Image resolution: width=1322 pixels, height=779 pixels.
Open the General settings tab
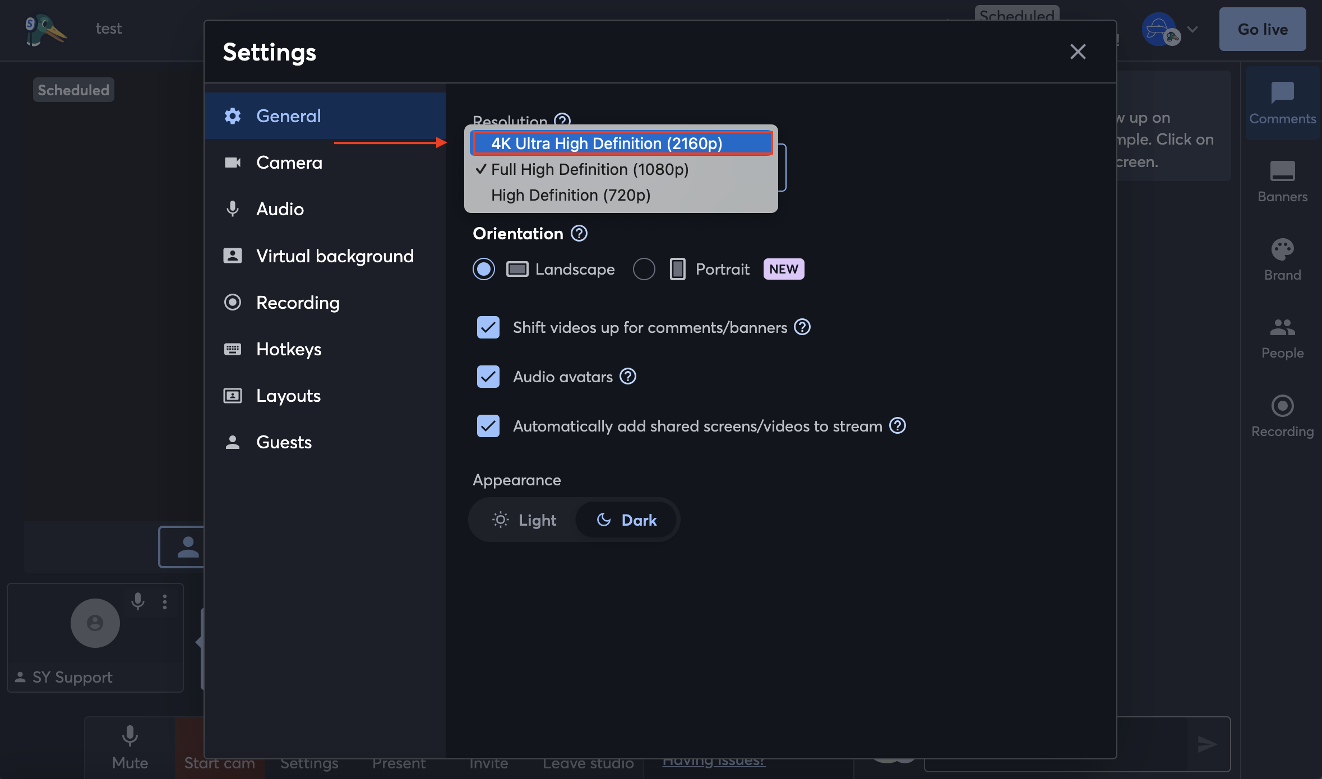pyautogui.click(x=325, y=116)
